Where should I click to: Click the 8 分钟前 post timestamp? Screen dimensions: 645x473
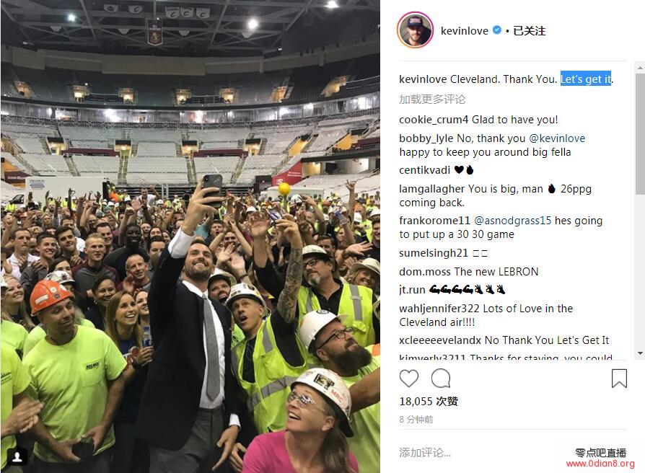416,420
